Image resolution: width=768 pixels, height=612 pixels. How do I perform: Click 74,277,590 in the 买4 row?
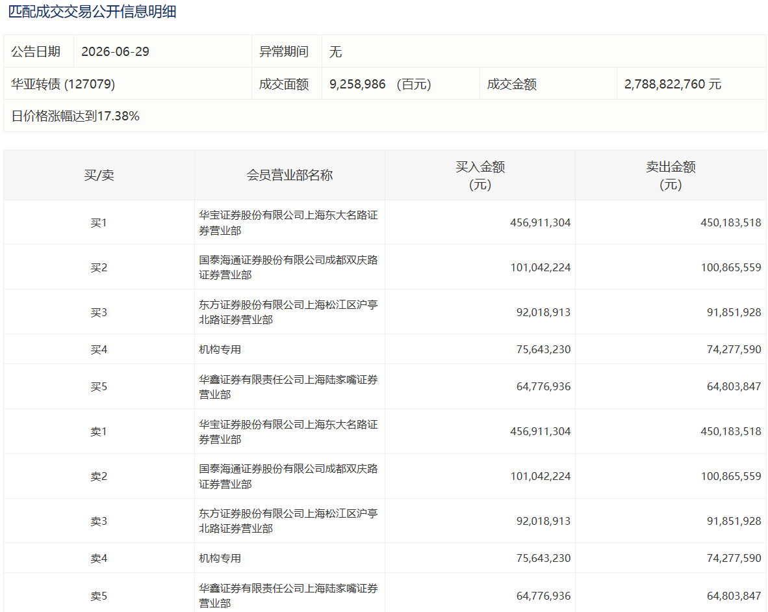coord(734,350)
